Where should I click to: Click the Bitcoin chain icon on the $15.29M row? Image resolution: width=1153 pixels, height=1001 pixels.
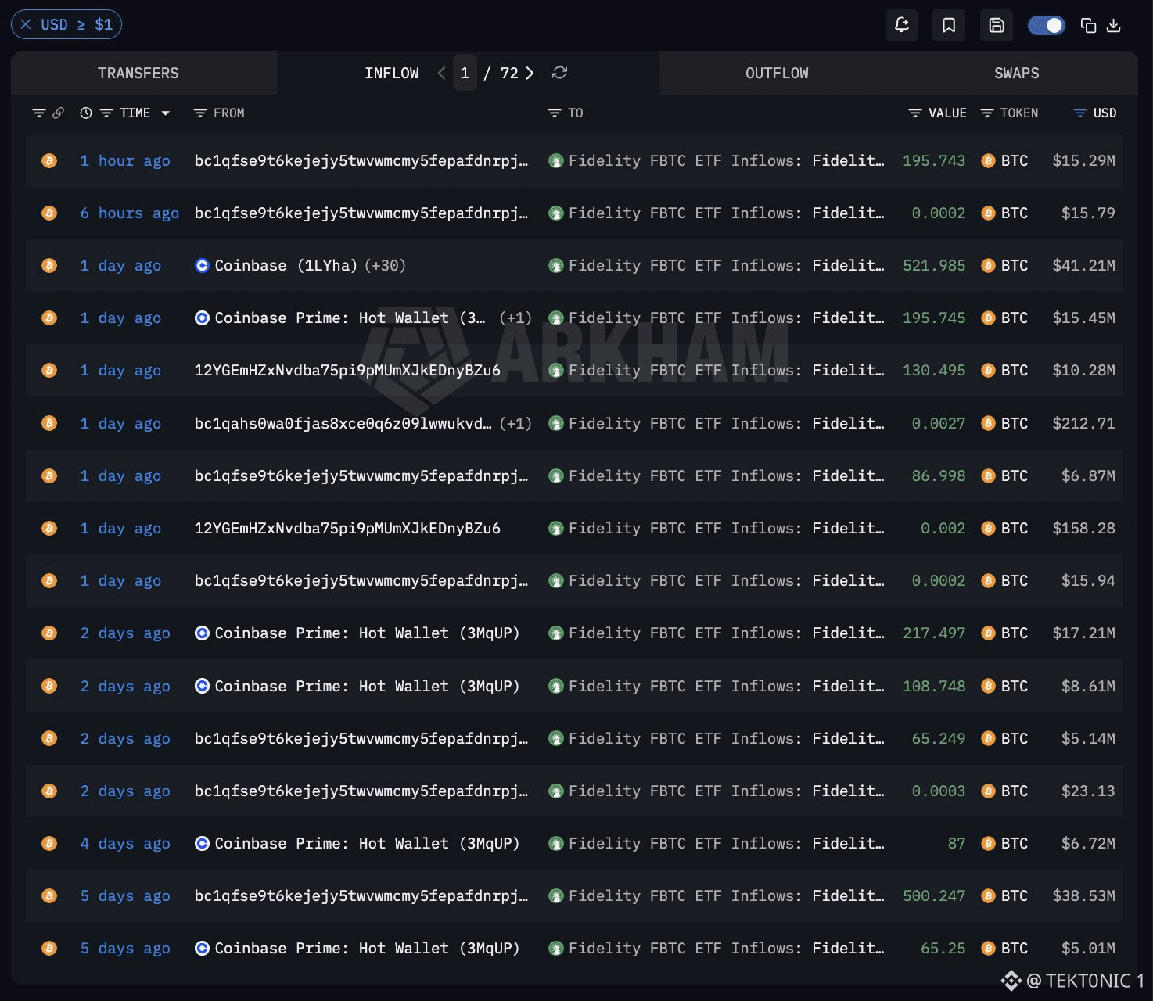pos(49,160)
